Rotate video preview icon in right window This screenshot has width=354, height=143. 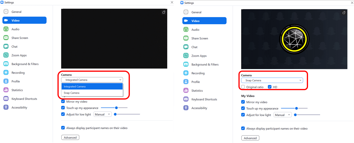pos(344,13)
